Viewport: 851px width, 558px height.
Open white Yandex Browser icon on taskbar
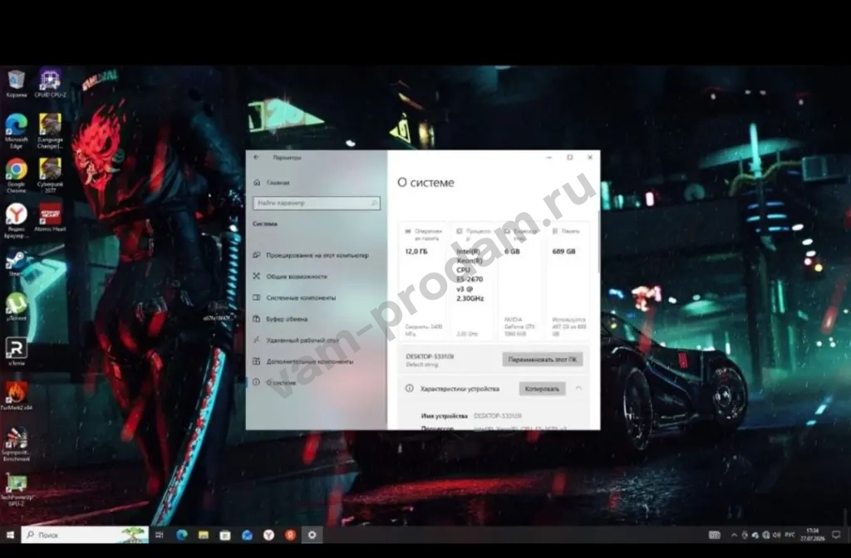[268, 536]
